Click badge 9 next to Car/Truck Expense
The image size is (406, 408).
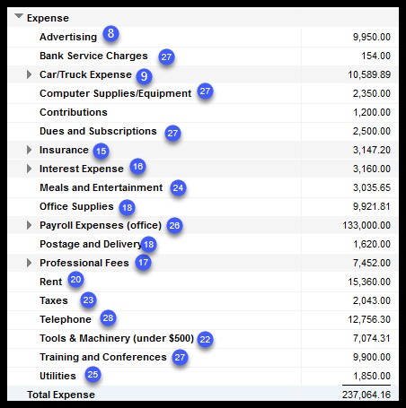click(144, 76)
